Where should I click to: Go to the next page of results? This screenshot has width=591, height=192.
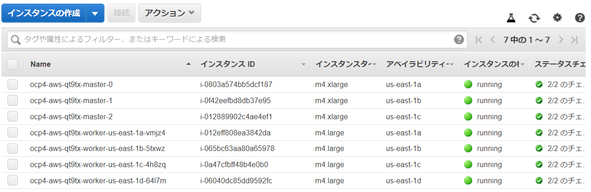click(x=561, y=40)
